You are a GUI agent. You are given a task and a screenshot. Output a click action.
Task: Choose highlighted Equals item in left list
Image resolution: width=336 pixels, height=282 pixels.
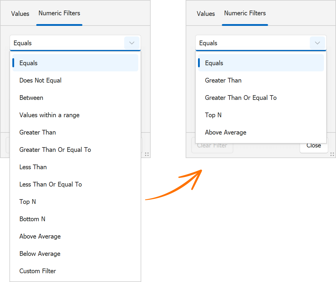coord(75,63)
